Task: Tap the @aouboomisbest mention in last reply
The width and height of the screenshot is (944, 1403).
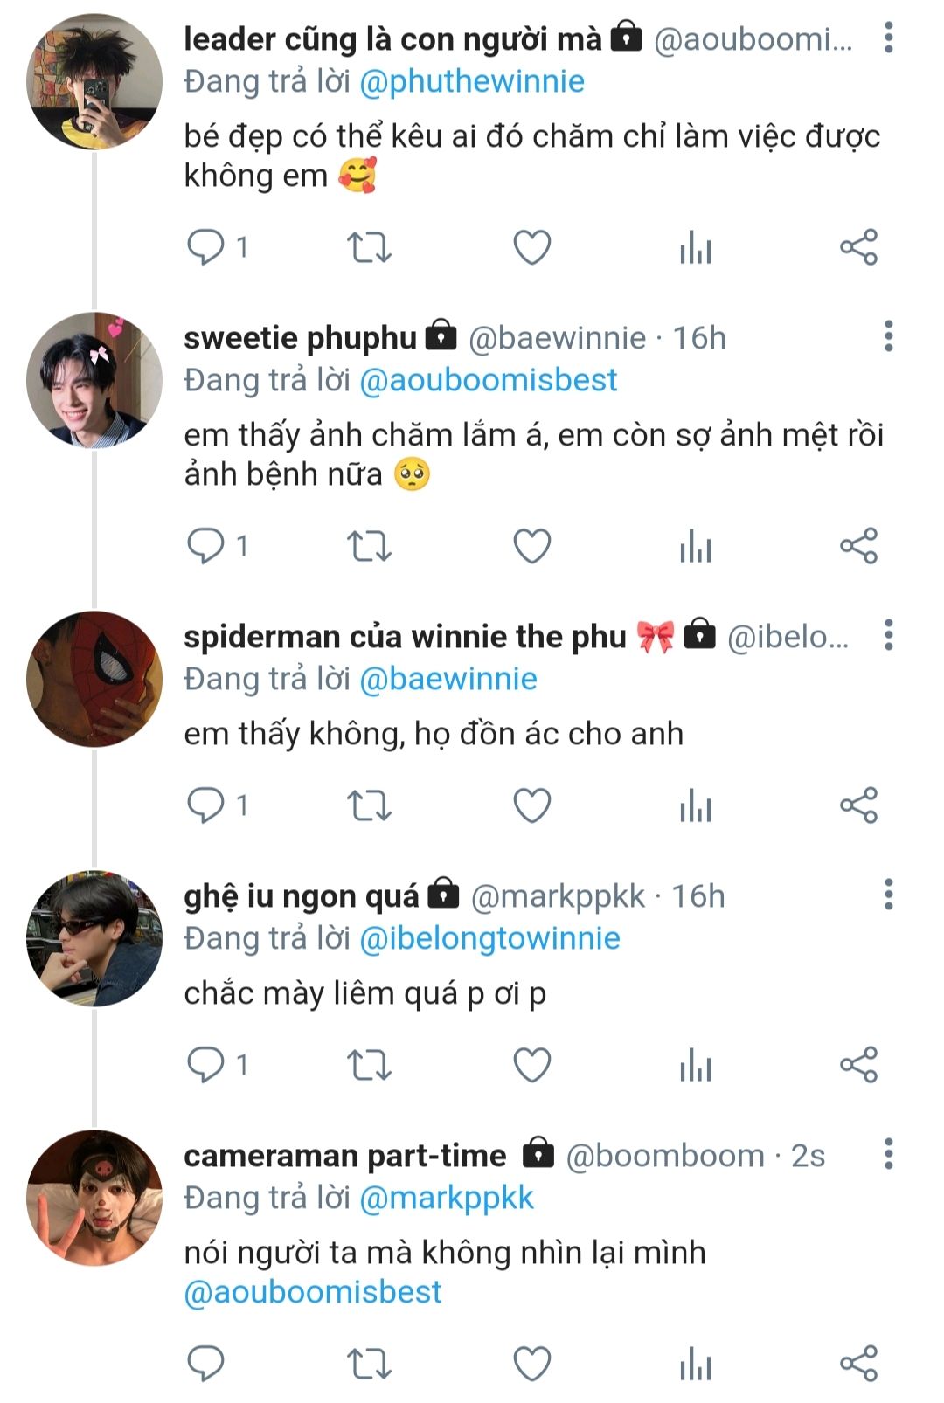Action: tap(313, 1292)
